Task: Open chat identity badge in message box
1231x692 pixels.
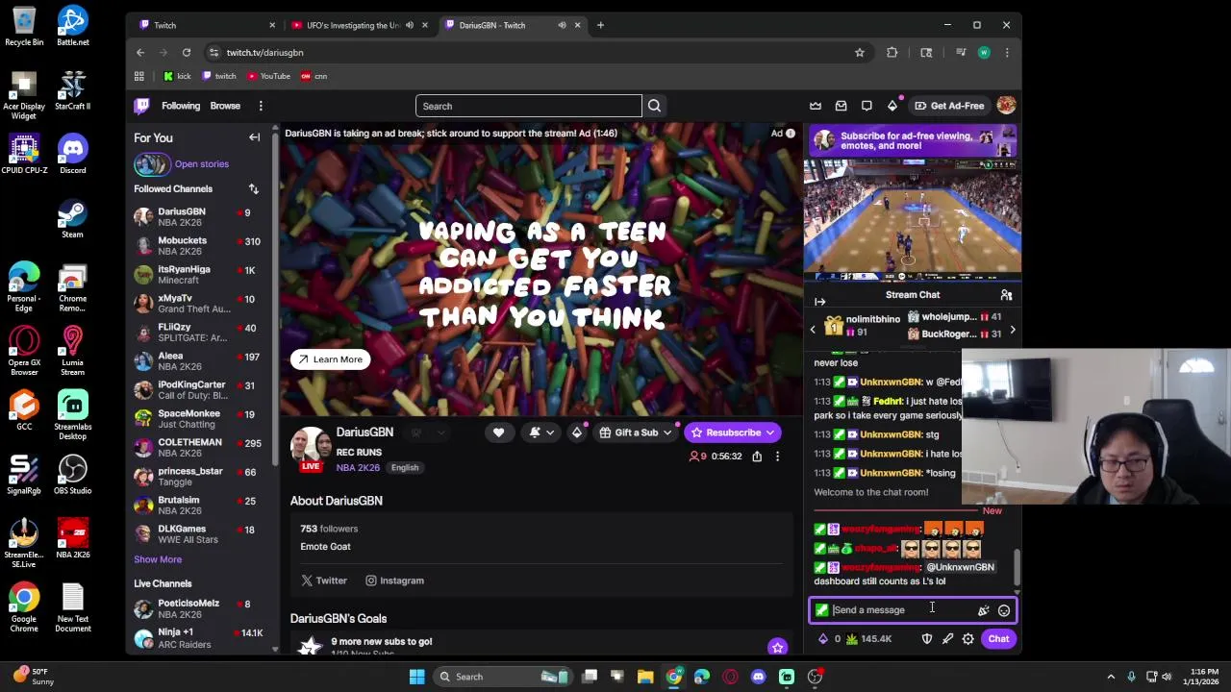Action: point(821,610)
